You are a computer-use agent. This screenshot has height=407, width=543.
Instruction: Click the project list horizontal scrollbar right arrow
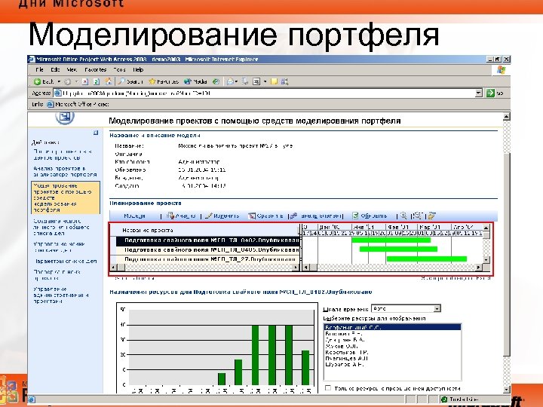click(x=296, y=267)
